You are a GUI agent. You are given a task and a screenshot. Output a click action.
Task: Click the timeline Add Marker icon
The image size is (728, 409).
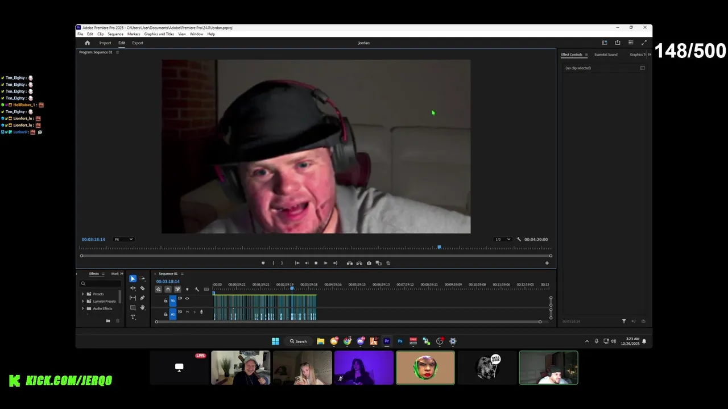[x=187, y=289]
